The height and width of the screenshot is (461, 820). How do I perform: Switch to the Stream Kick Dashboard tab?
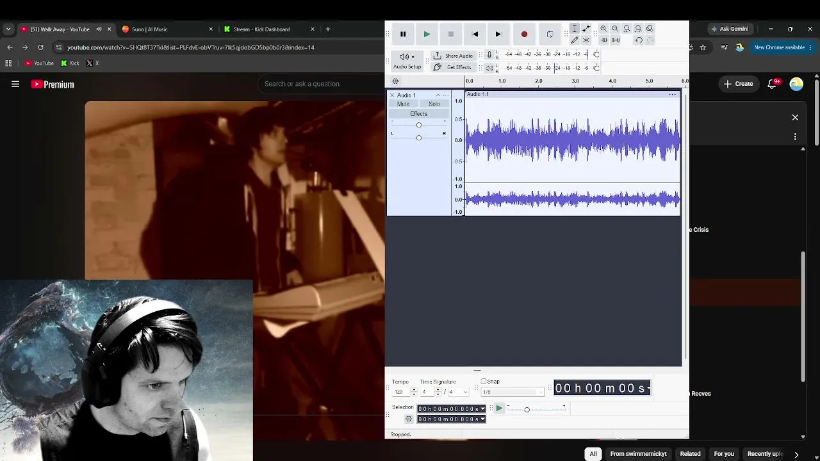(269, 29)
